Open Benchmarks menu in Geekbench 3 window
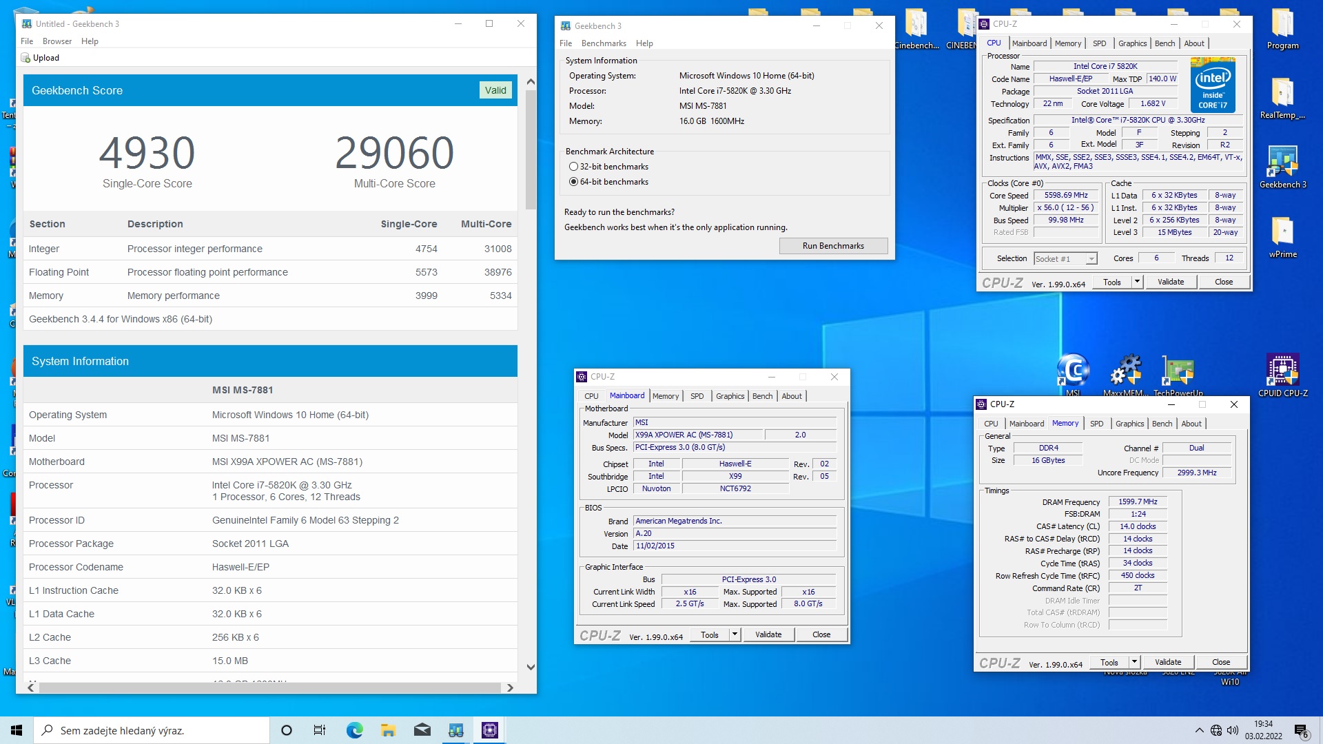The width and height of the screenshot is (1323, 744). (604, 43)
